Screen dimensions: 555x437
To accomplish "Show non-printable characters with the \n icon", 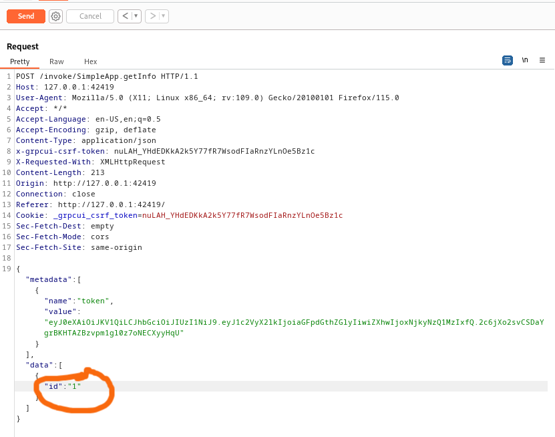I will [x=525, y=59].
